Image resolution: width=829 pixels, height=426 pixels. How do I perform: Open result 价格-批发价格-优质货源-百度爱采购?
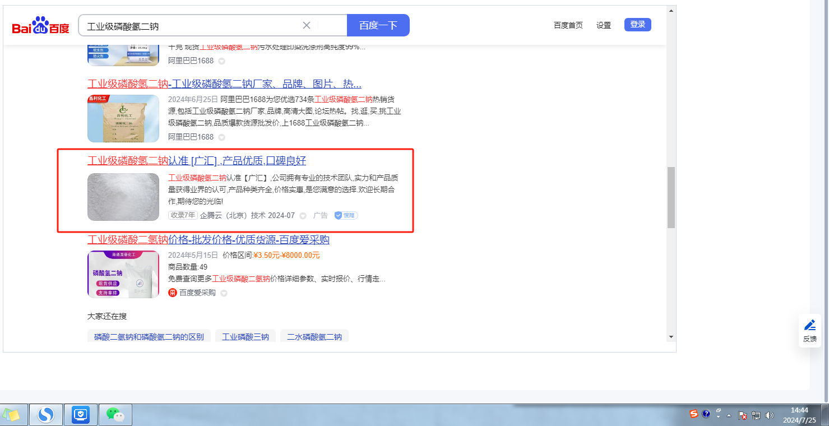(x=209, y=240)
